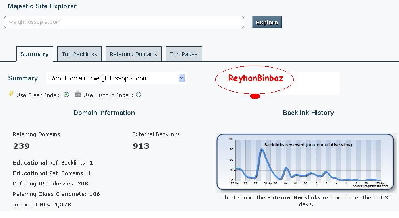Expand the Root Domain dropdown arrow
Viewport: 399px width, 218px height.
coord(181,78)
